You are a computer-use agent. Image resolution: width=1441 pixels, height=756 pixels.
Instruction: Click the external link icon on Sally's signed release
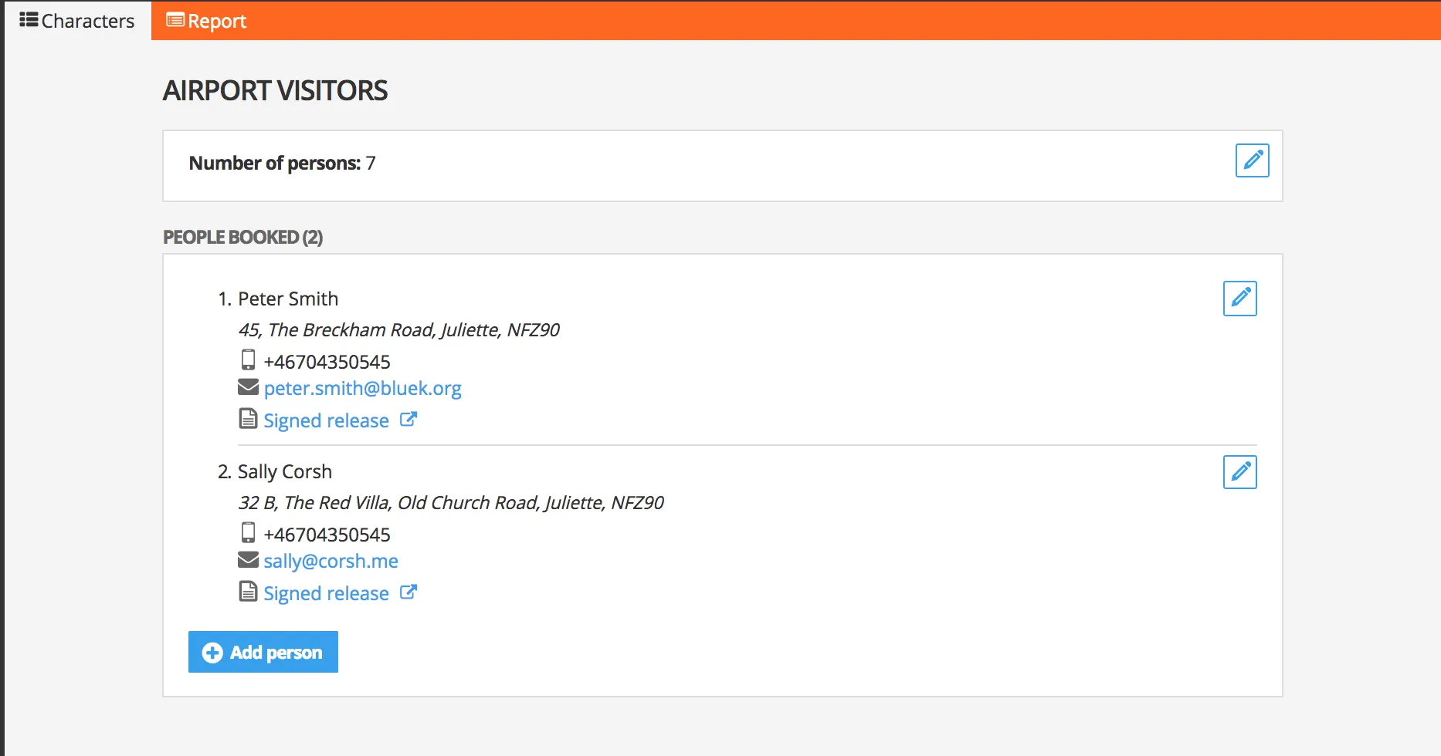(408, 592)
